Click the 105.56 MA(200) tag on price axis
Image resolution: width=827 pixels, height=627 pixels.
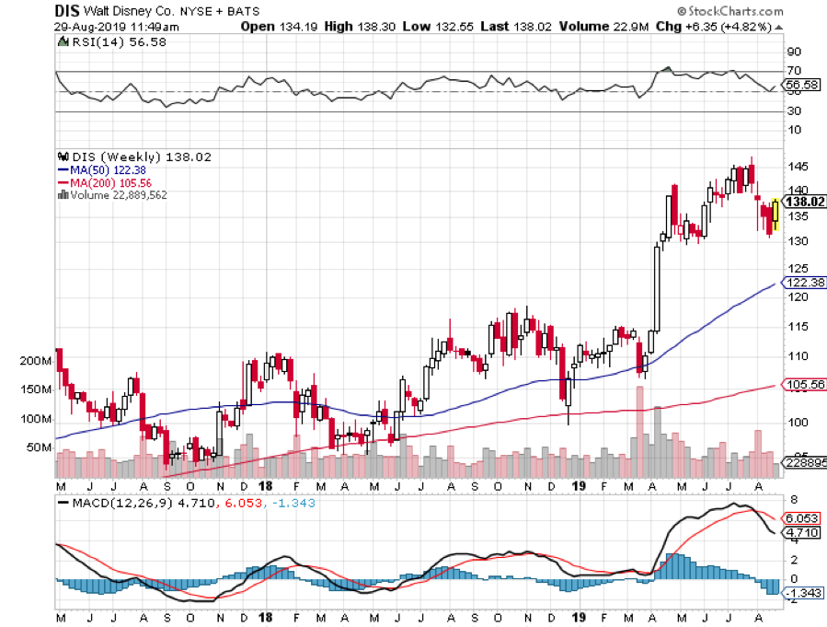coord(804,384)
